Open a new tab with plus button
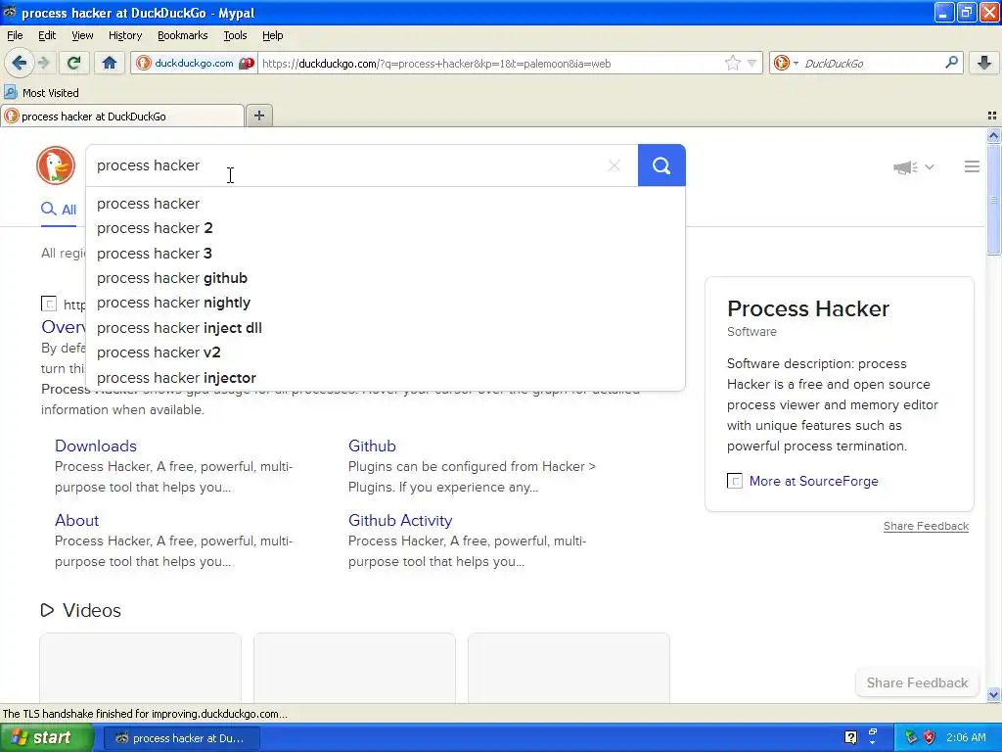Screen dimensions: 1002x752 tap(258, 116)
